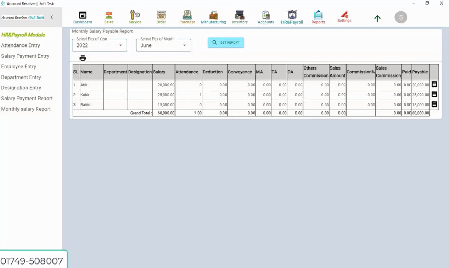Switch to the Reports module

pyautogui.click(x=318, y=17)
